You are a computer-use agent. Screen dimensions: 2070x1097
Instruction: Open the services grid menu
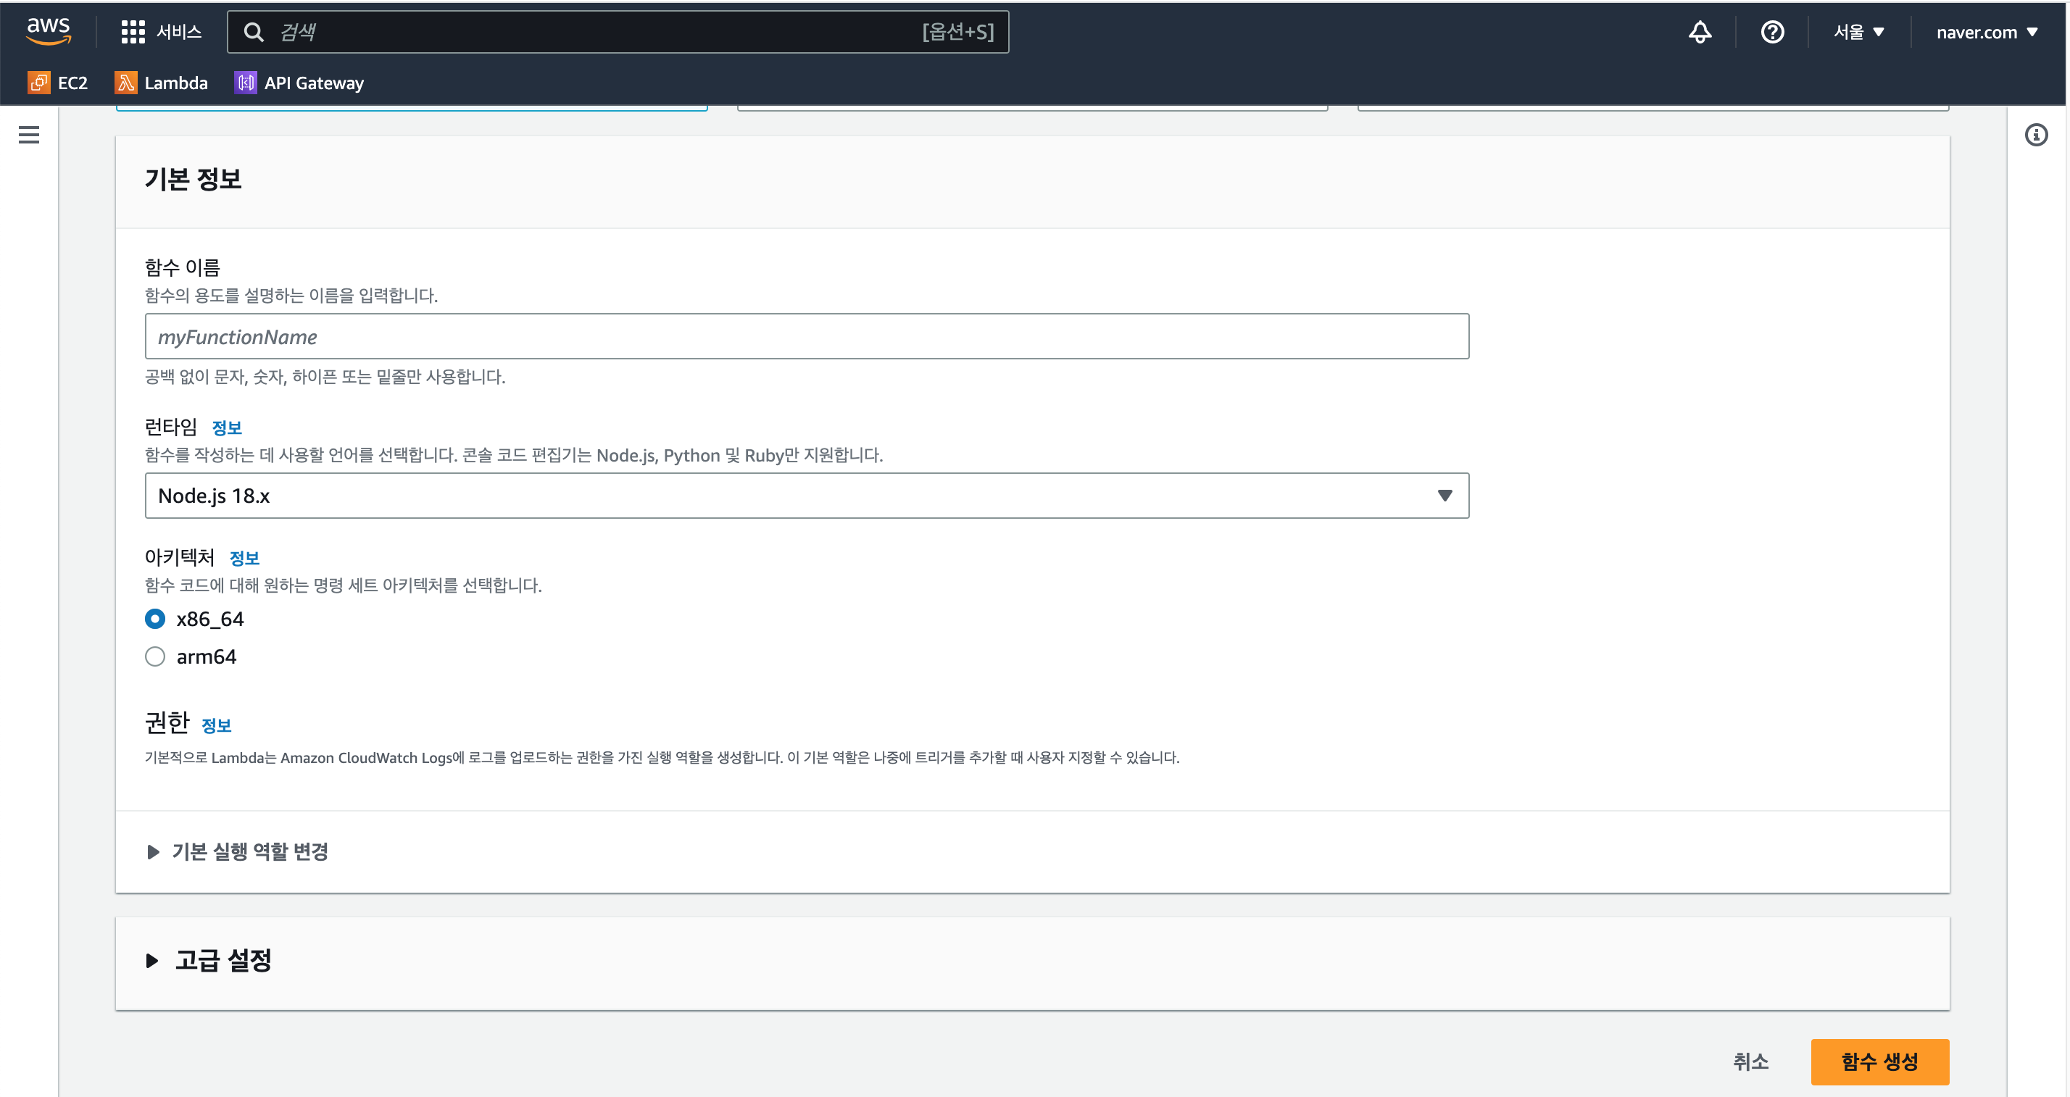[x=133, y=32]
